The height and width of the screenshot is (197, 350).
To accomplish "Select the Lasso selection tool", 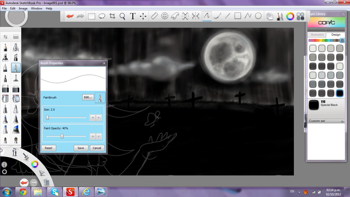I will tap(102, 16).
